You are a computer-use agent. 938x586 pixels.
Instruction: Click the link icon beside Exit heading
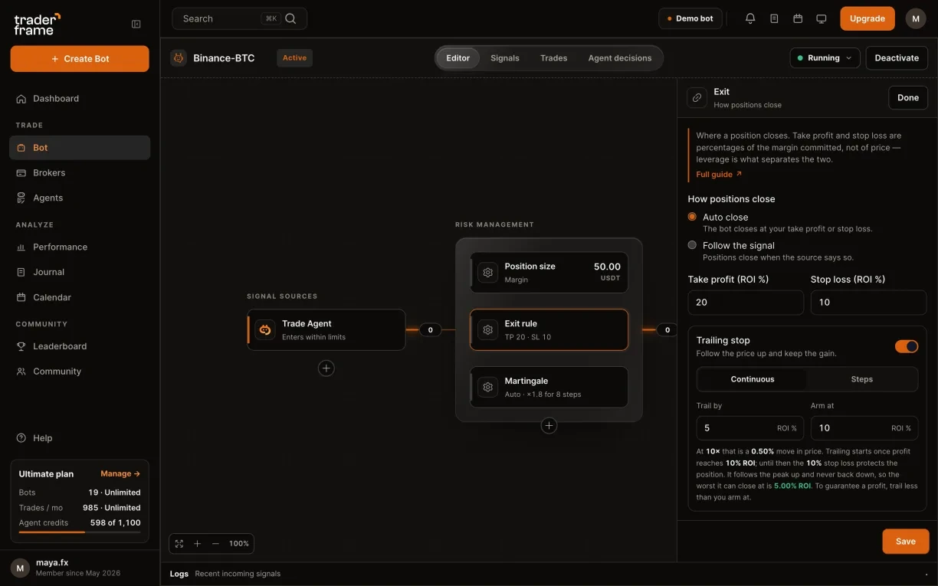point(697,97)
